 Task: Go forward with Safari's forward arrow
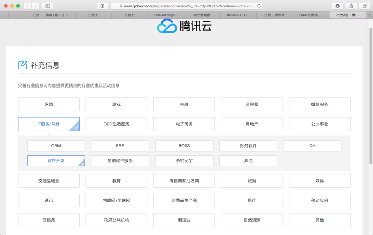click(x=35, y=6)
